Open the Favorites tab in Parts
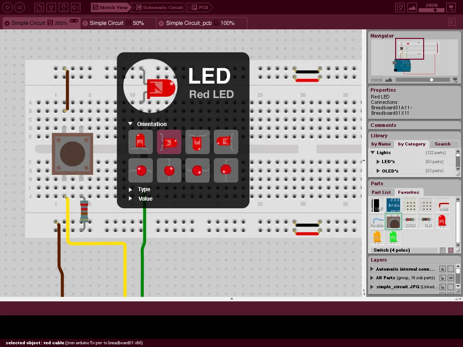 [x=408, y=192]
